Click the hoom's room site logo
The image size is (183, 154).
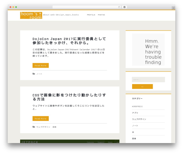coord(31,15)
